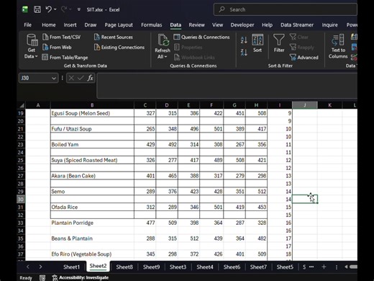Open Queries & Connections pane
Viewport: 374px width, 281px height.
201,37
